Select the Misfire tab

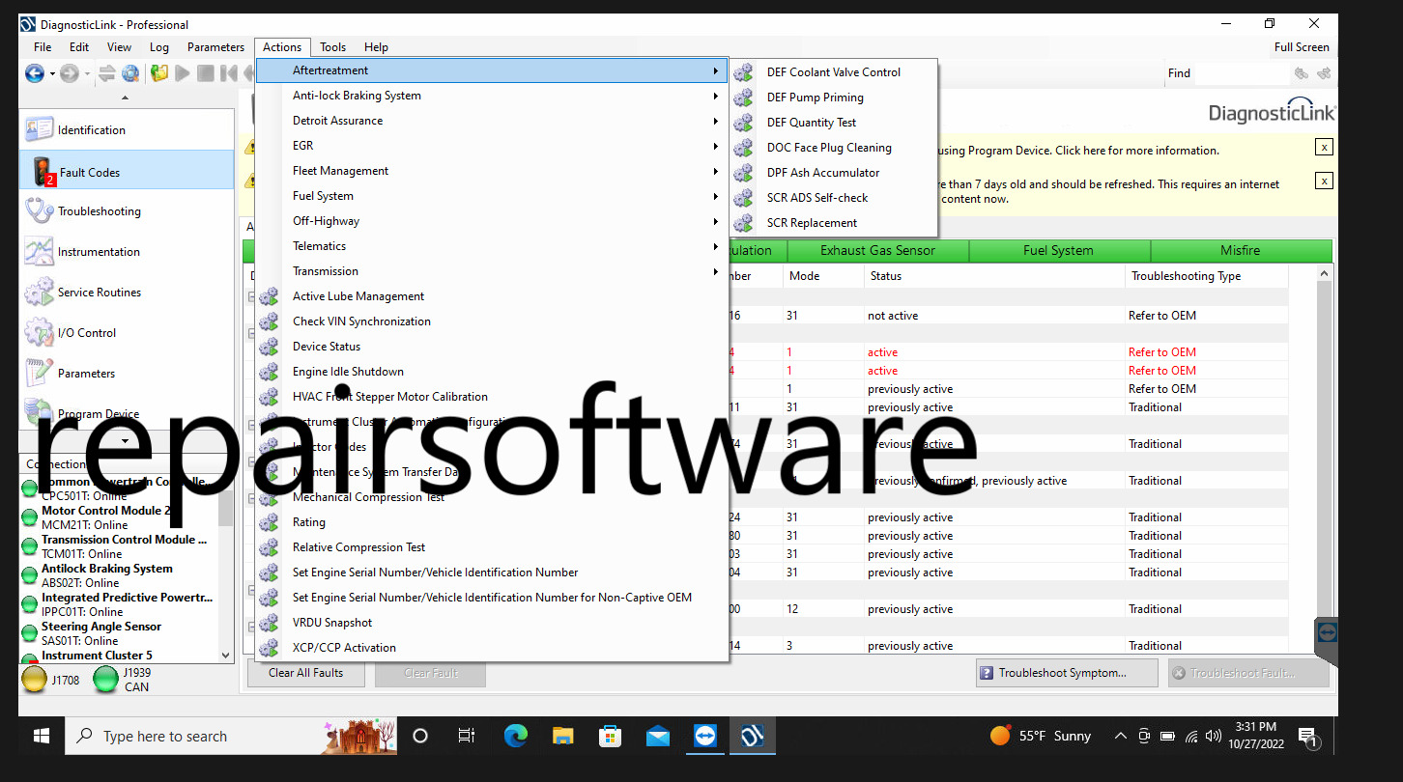coord(1240,250)
